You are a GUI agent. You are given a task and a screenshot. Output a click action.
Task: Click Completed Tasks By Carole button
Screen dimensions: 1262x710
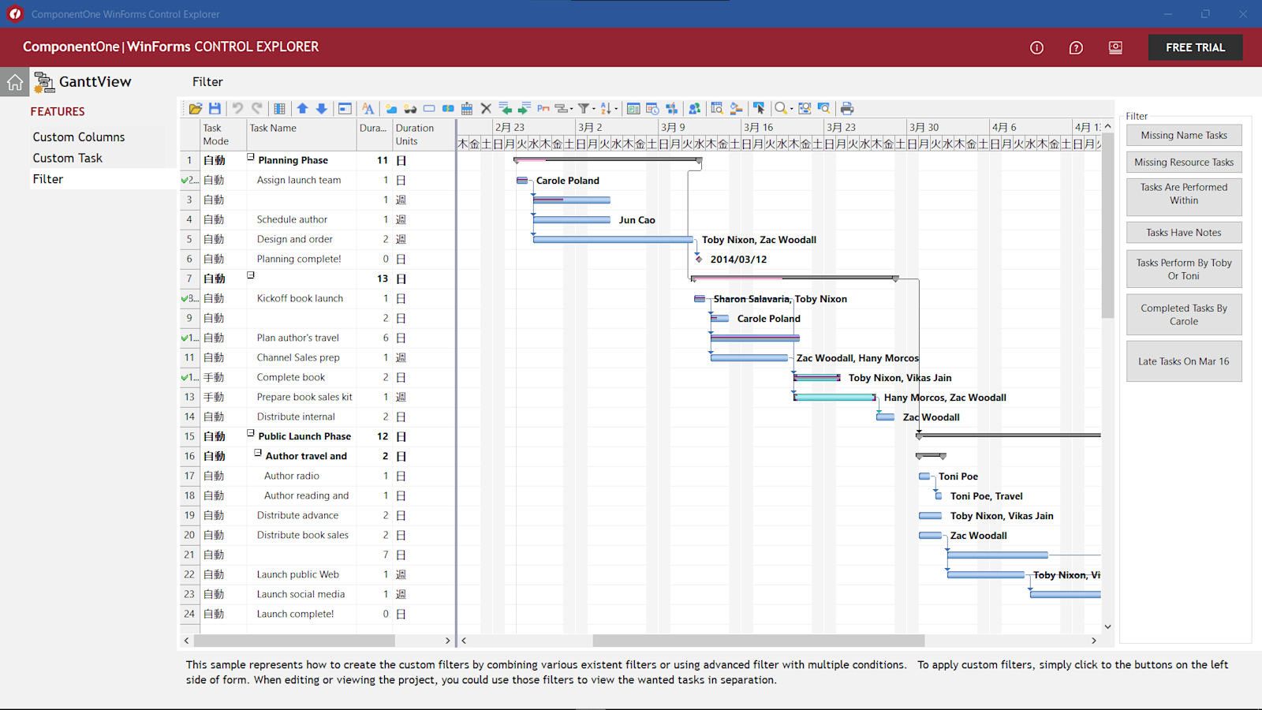[x=1184, y=315]
